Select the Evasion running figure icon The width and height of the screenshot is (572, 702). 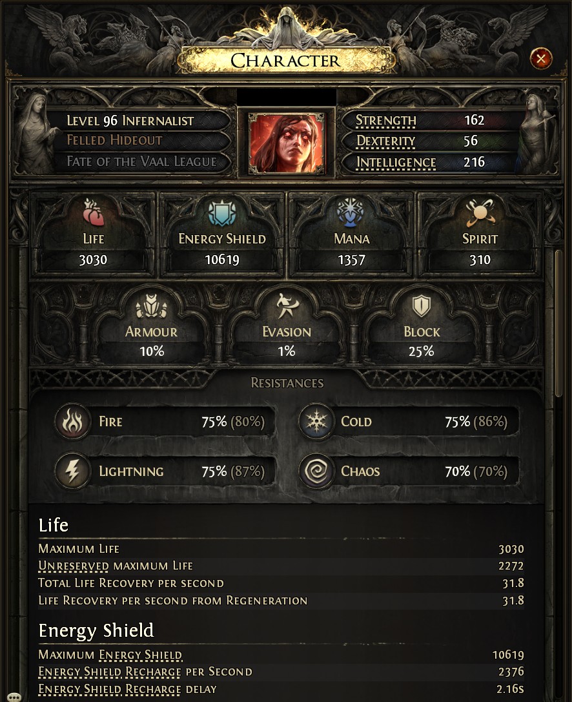coord(287,306)
